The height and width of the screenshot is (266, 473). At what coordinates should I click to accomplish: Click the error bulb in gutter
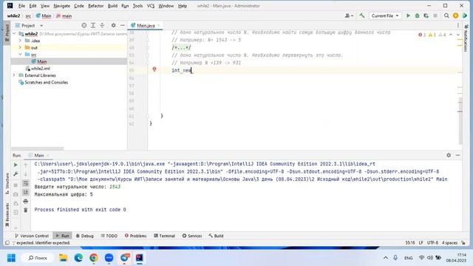154,69
